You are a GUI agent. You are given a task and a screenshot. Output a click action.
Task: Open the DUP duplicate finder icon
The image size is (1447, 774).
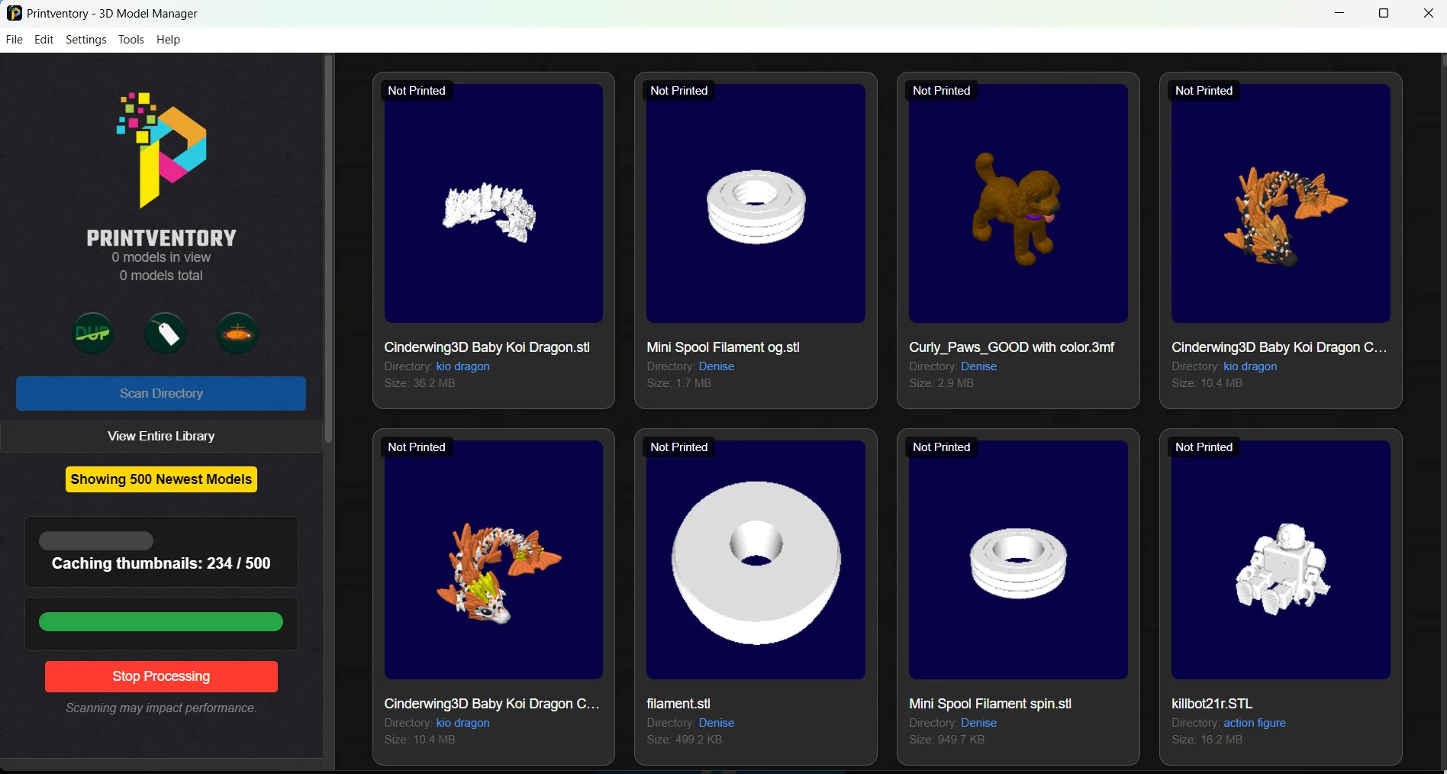[92, 333]
